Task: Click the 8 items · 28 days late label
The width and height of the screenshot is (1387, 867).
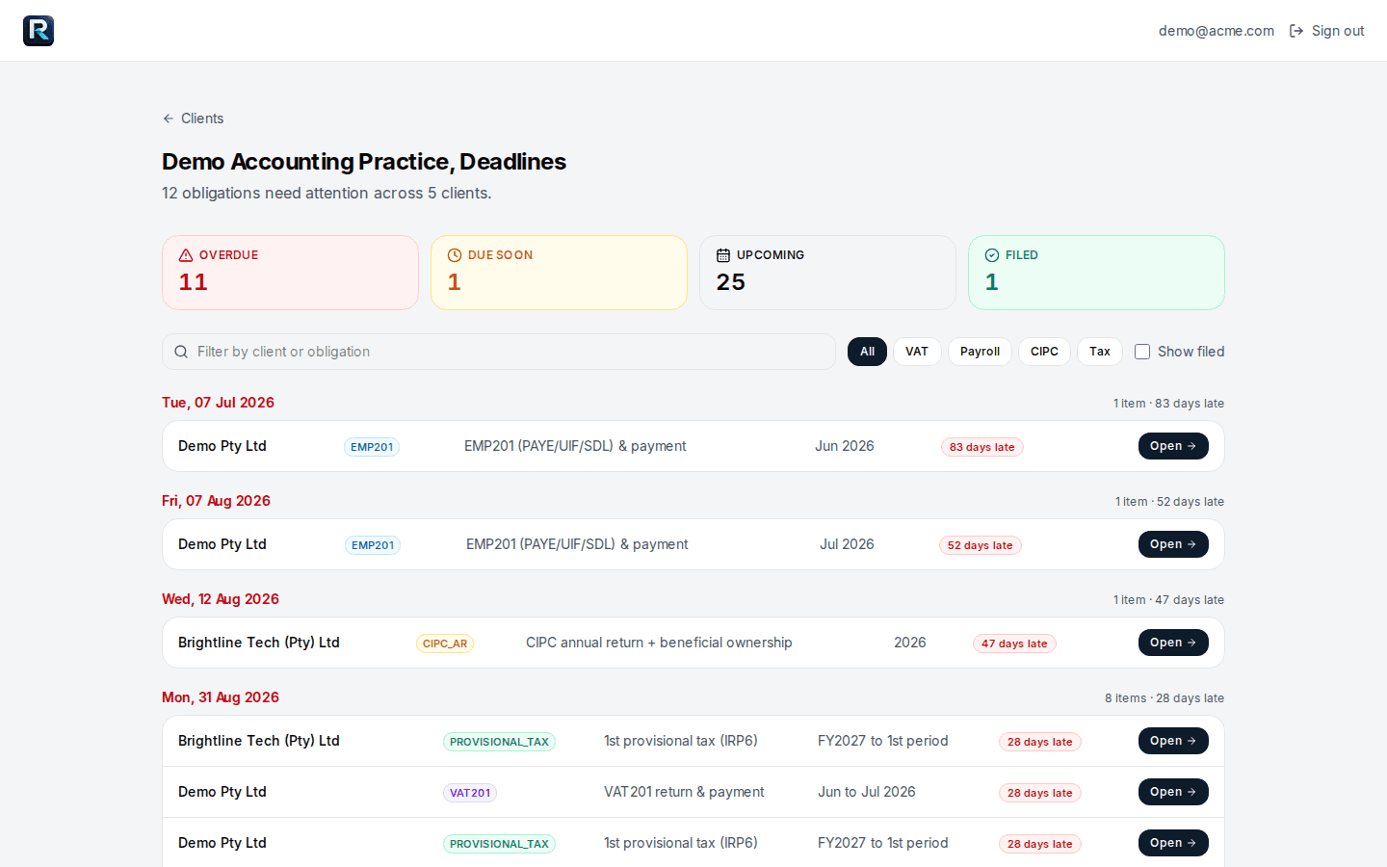Action: 1165,698
